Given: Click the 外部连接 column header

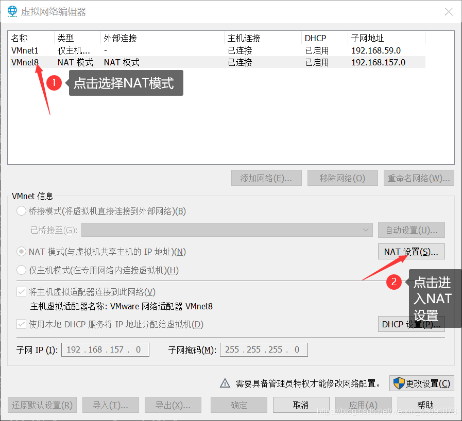Looking at the screenshot, I should (162, 38).
